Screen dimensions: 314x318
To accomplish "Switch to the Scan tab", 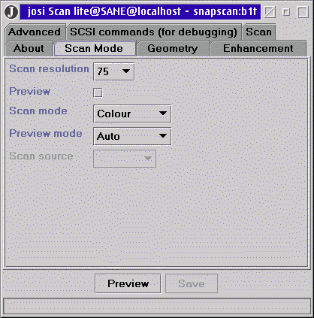I will 258,32.
